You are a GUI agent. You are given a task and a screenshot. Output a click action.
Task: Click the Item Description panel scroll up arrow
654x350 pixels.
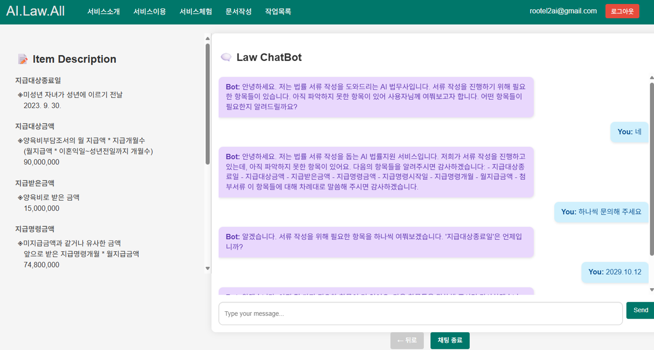click(208, 38)
